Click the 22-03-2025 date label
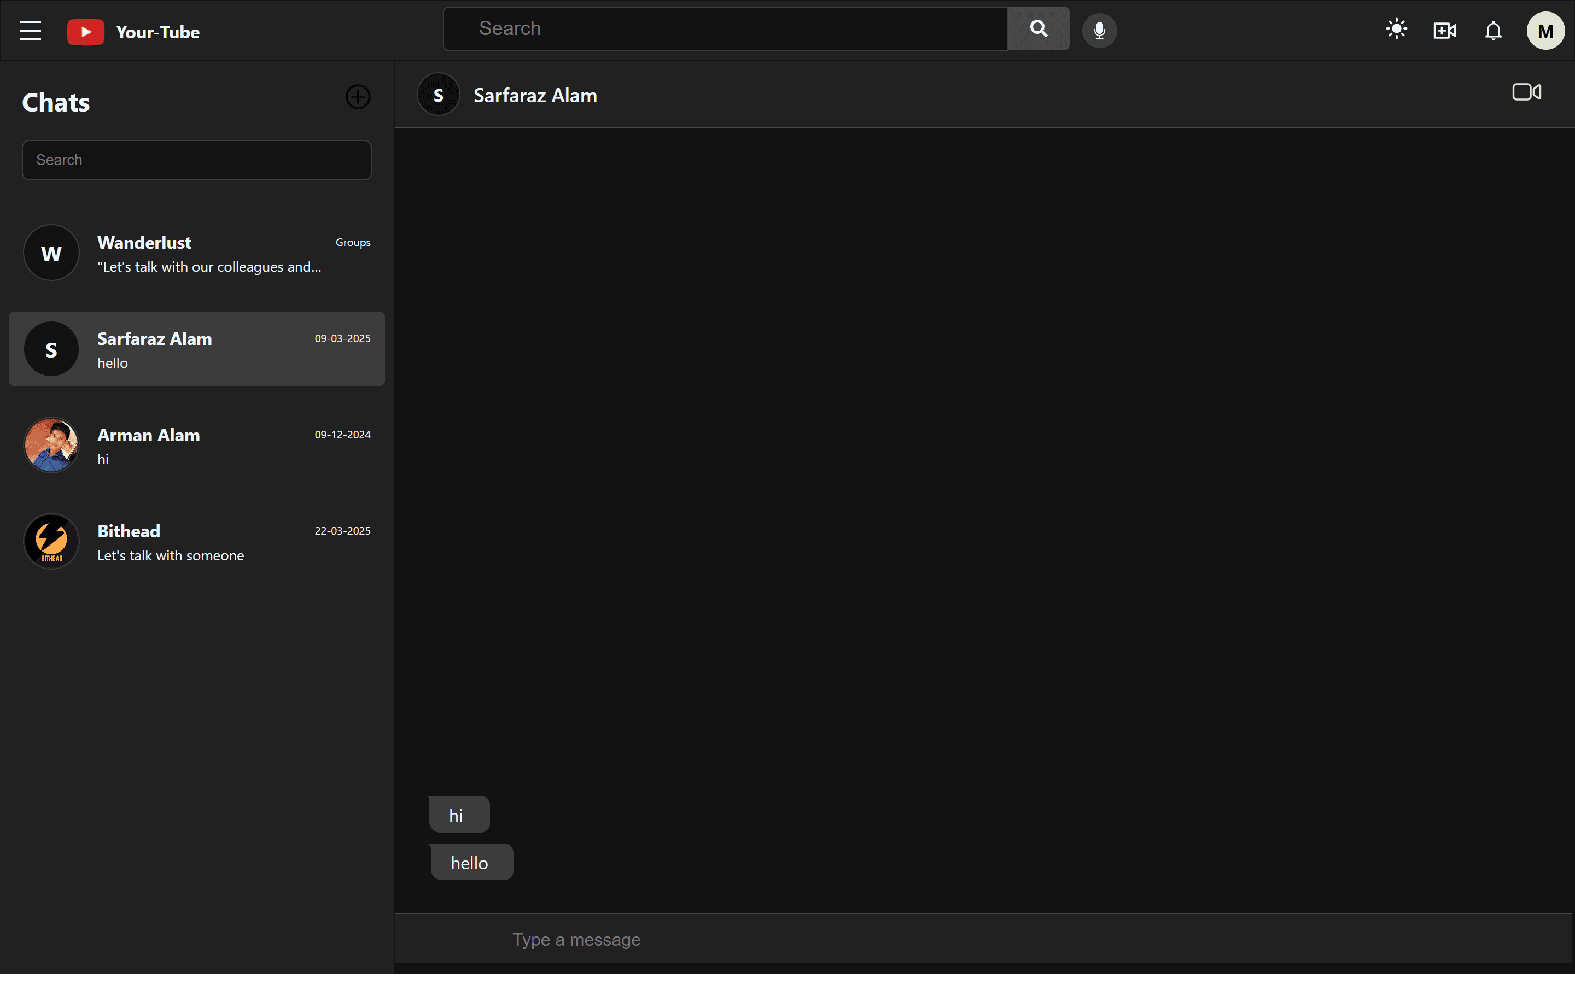 tap(342, 531)
